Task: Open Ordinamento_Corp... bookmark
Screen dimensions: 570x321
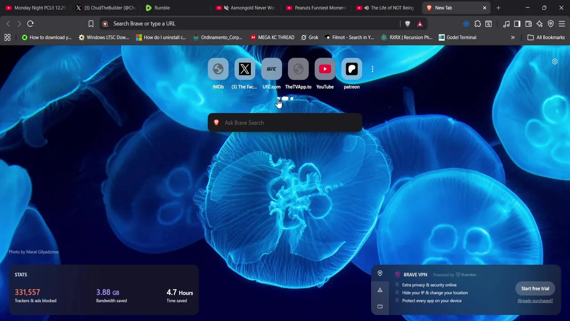Action: (x=218, y=37)
